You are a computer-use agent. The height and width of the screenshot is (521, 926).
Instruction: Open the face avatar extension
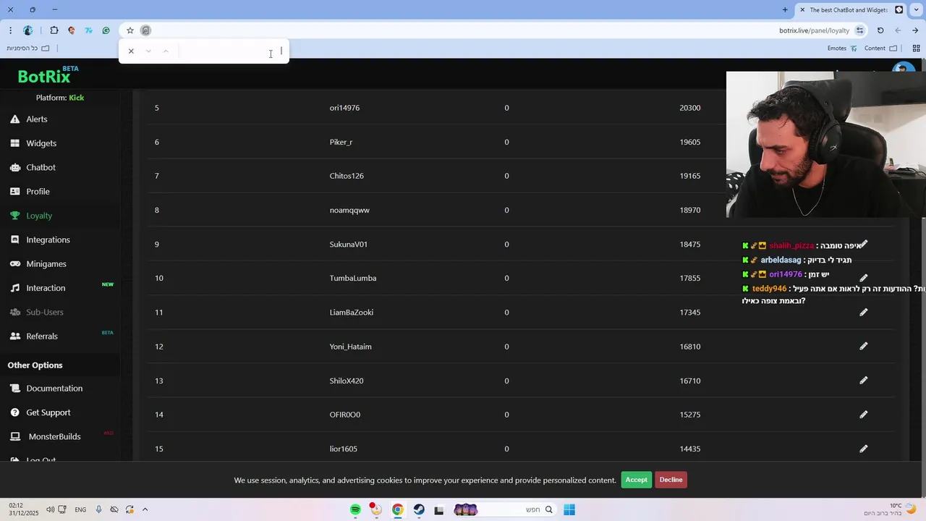point(71,30)
